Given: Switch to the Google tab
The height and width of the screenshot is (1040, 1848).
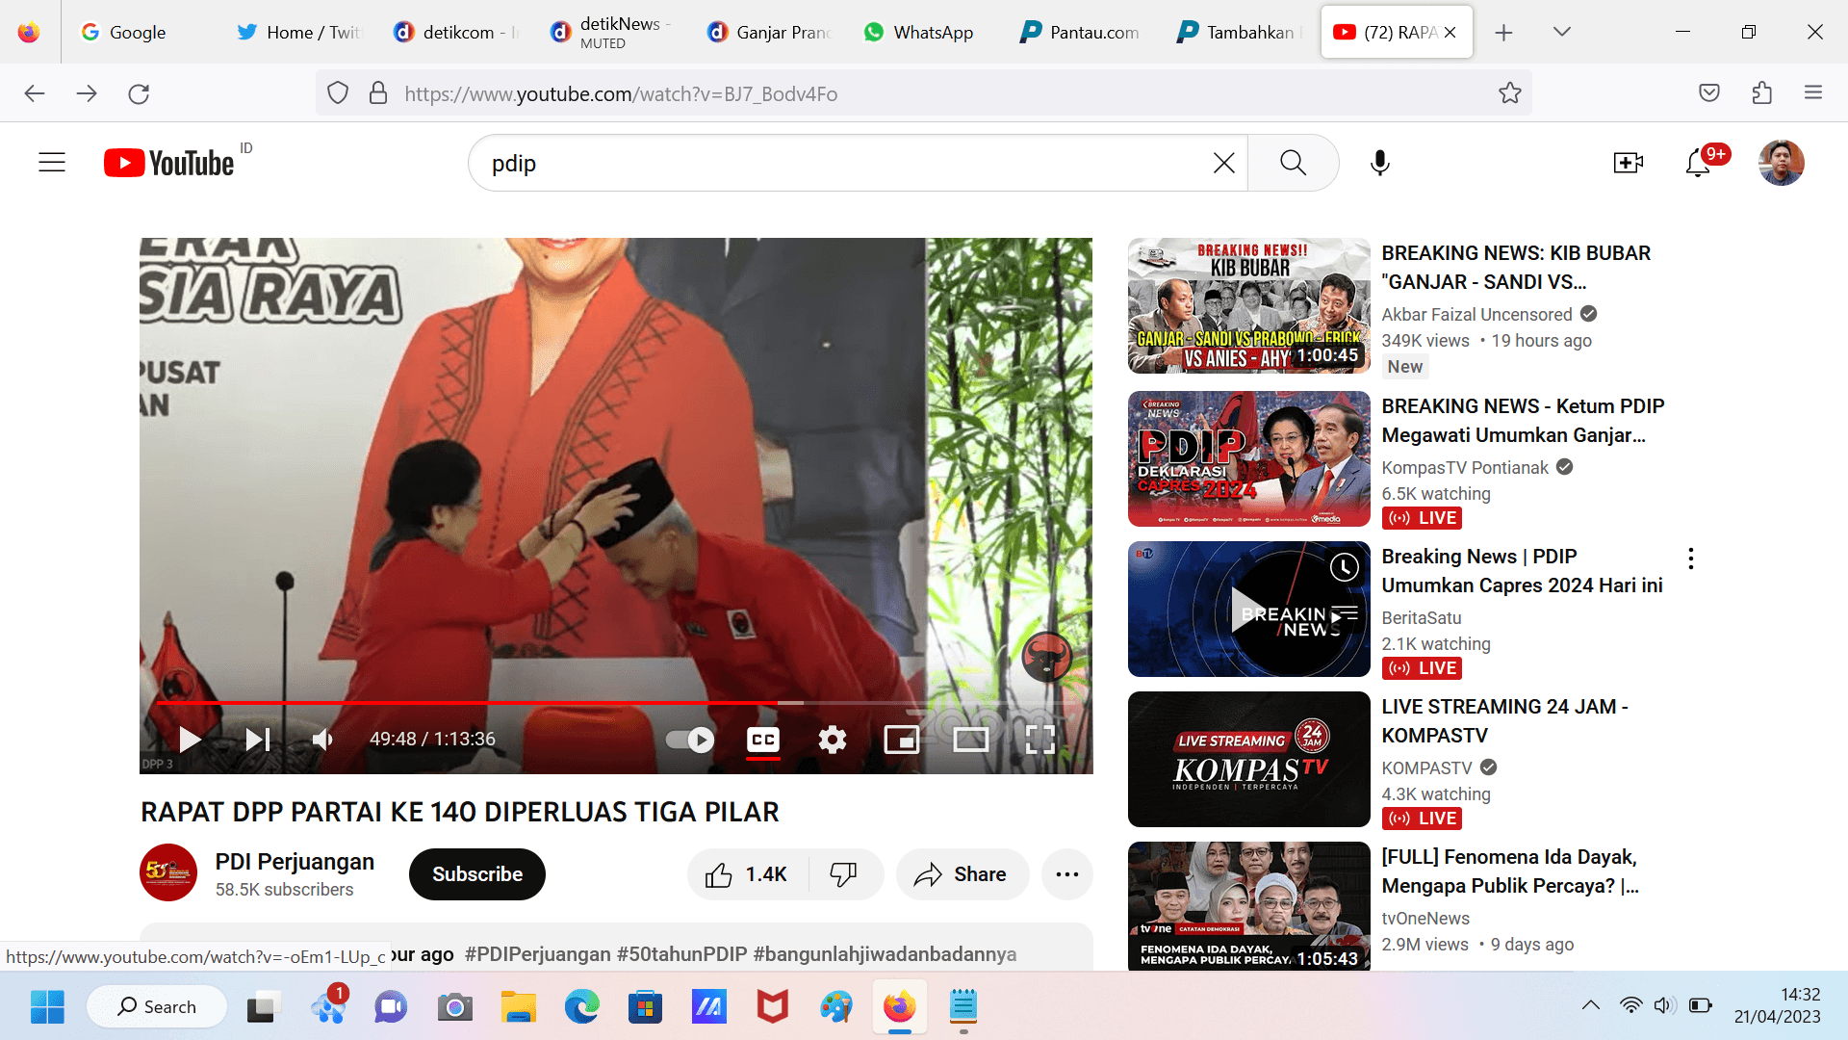Looking at the screenshot, I should (140, 32).
